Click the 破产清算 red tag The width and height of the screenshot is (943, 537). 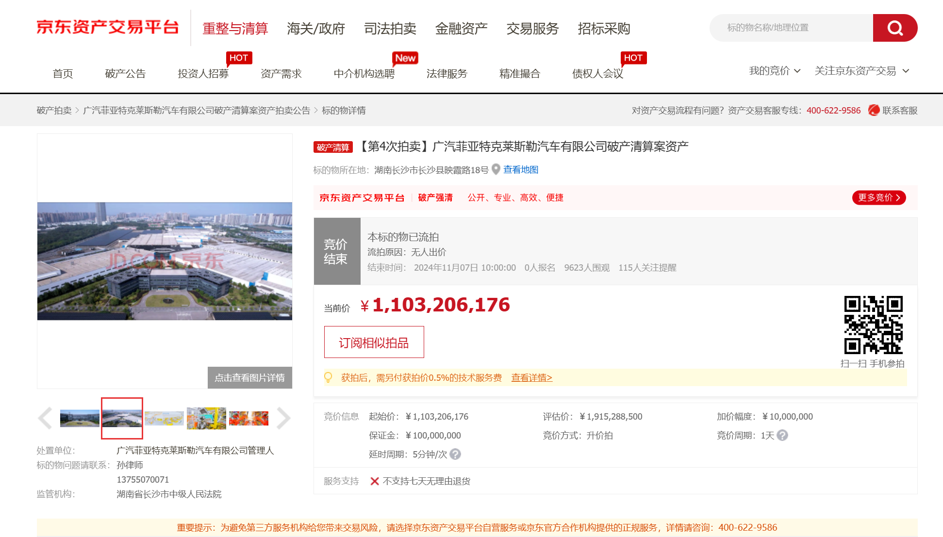click(333, 147)
